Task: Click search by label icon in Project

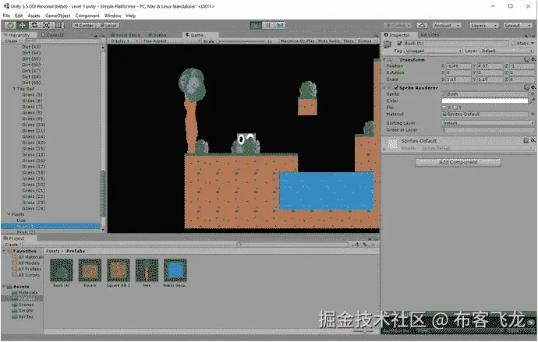Action: coord(365,245)
